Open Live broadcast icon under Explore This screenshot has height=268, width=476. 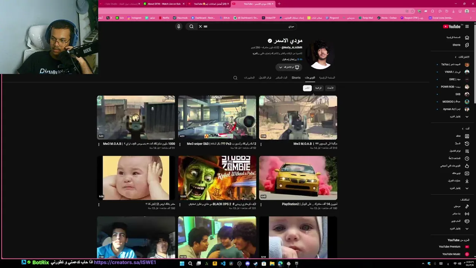point(467,214)
